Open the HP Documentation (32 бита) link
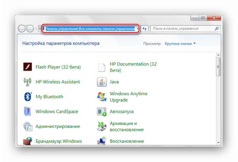 tap(133, 67)
